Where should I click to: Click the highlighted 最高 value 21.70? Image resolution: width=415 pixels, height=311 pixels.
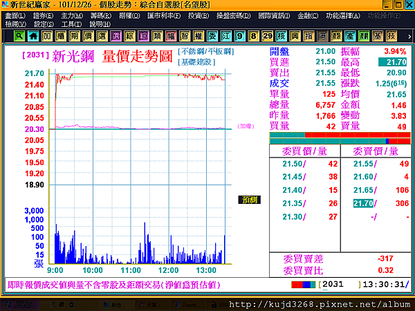click(x=393, y=62)
